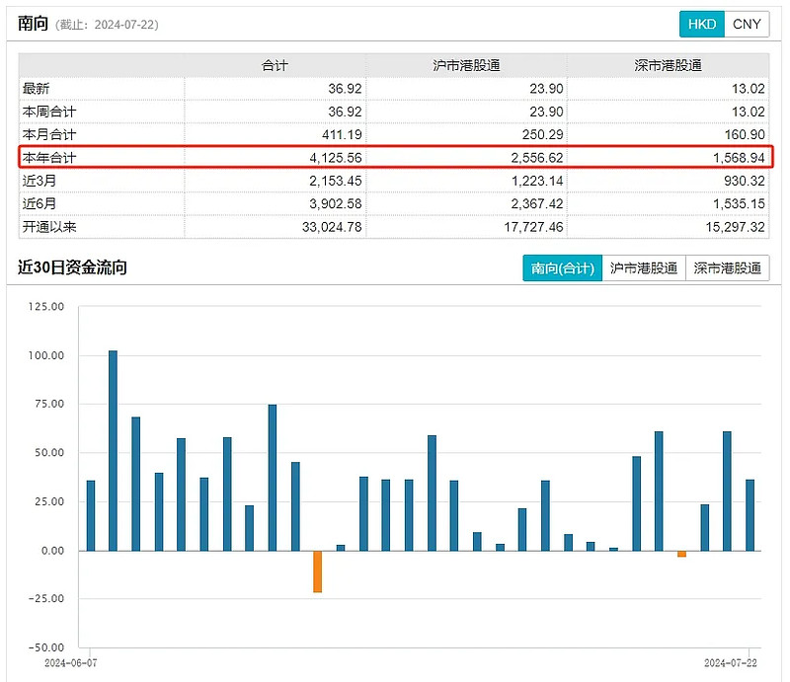Click the 25.00 y-axis label
The image size is (790, 682).
49,501
